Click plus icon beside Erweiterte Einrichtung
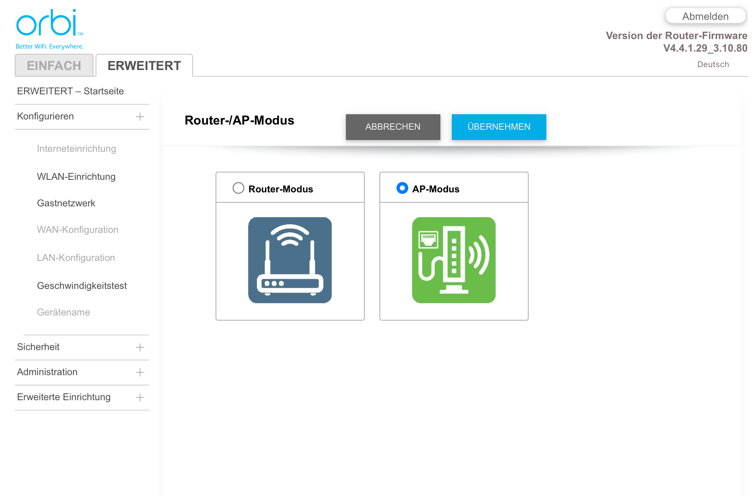This screenshot has width=756, height=496. [x=140, y=397]
